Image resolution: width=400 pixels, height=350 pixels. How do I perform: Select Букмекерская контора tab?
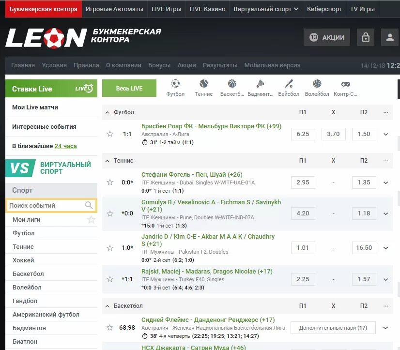point(44,9)
